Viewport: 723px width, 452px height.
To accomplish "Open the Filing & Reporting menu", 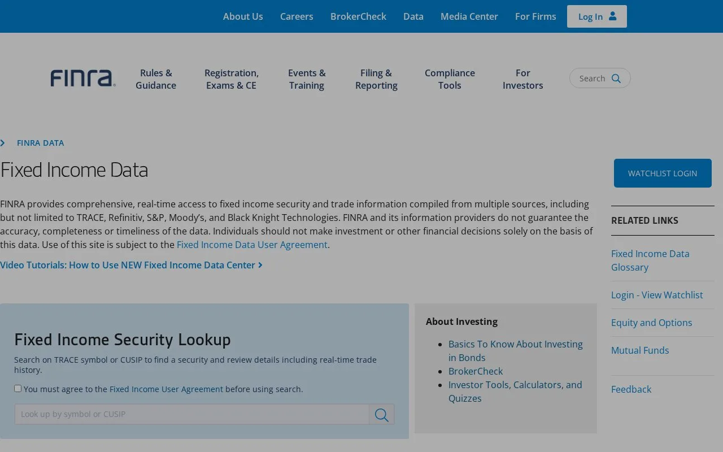I will (x=376, y=79).
